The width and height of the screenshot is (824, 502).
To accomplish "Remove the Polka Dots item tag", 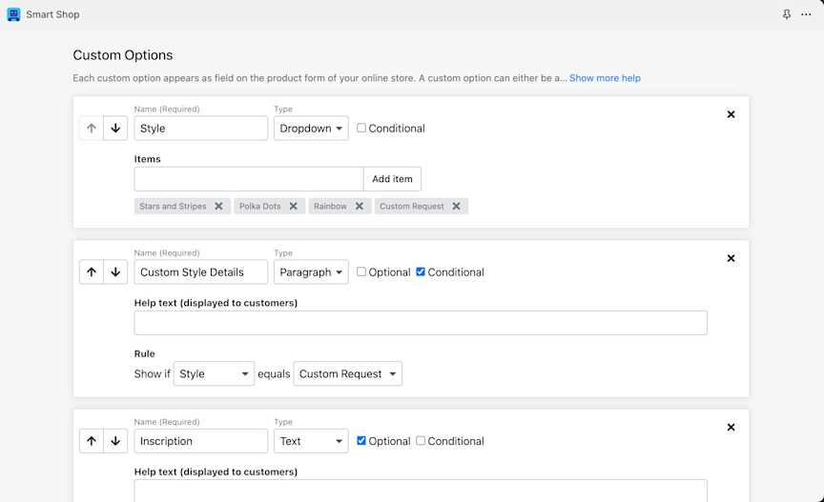I will (293, 206).
